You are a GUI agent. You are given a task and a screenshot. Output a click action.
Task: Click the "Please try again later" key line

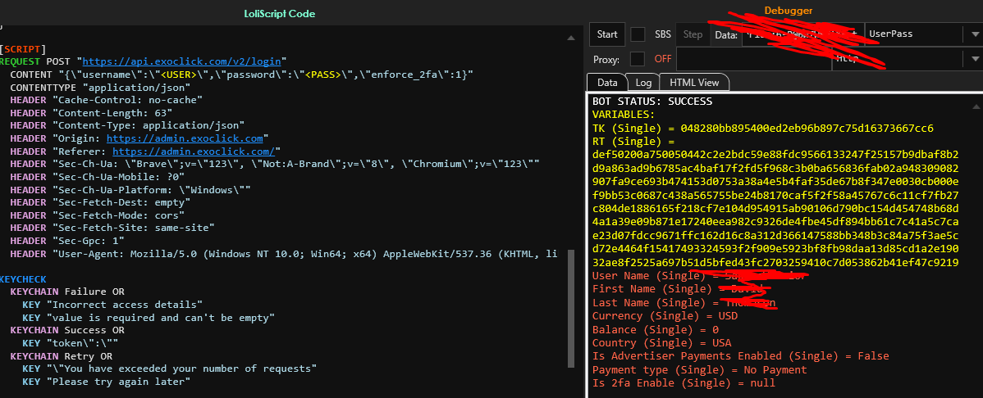[x=106, y=381]
